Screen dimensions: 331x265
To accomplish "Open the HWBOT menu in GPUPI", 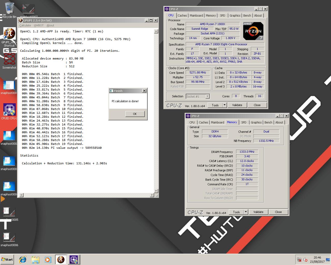I will tap(39, 25).
